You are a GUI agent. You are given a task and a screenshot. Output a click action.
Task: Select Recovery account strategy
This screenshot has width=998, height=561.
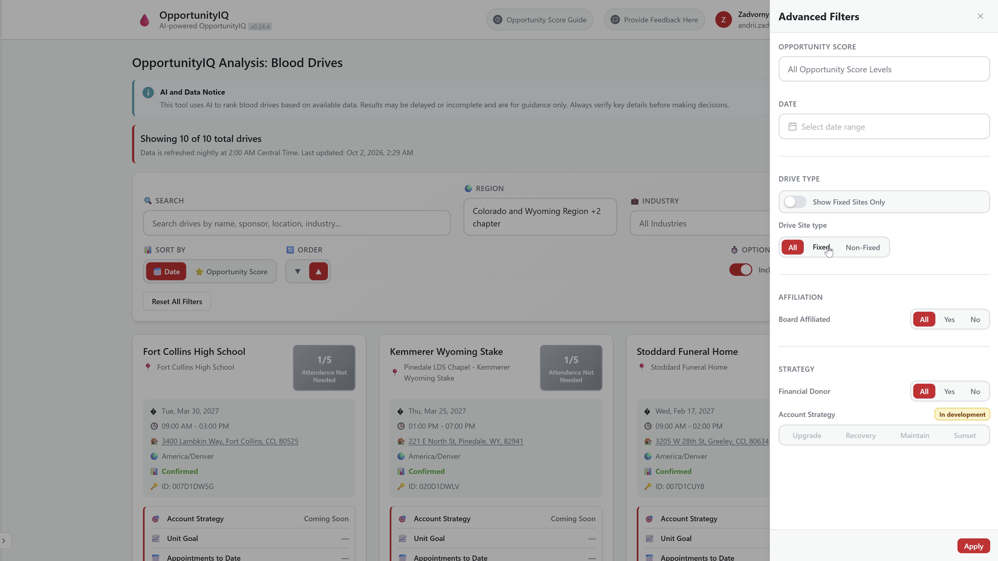pos(860,435)
